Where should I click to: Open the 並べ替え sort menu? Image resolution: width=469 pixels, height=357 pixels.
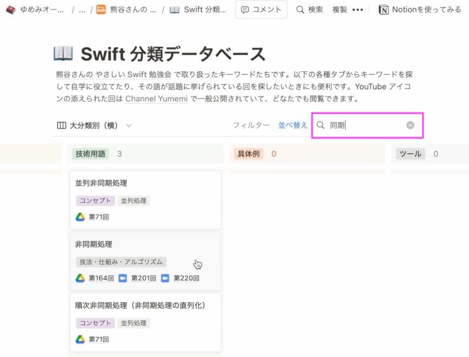(x=293, y=125)
